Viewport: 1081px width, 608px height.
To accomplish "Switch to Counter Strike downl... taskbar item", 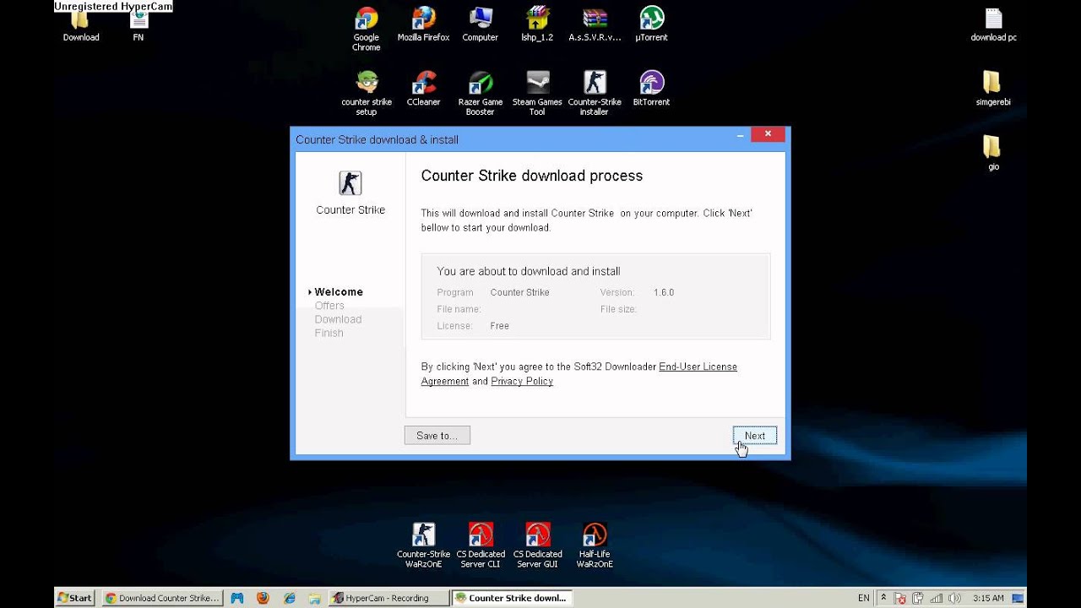I will click(510, 598).
